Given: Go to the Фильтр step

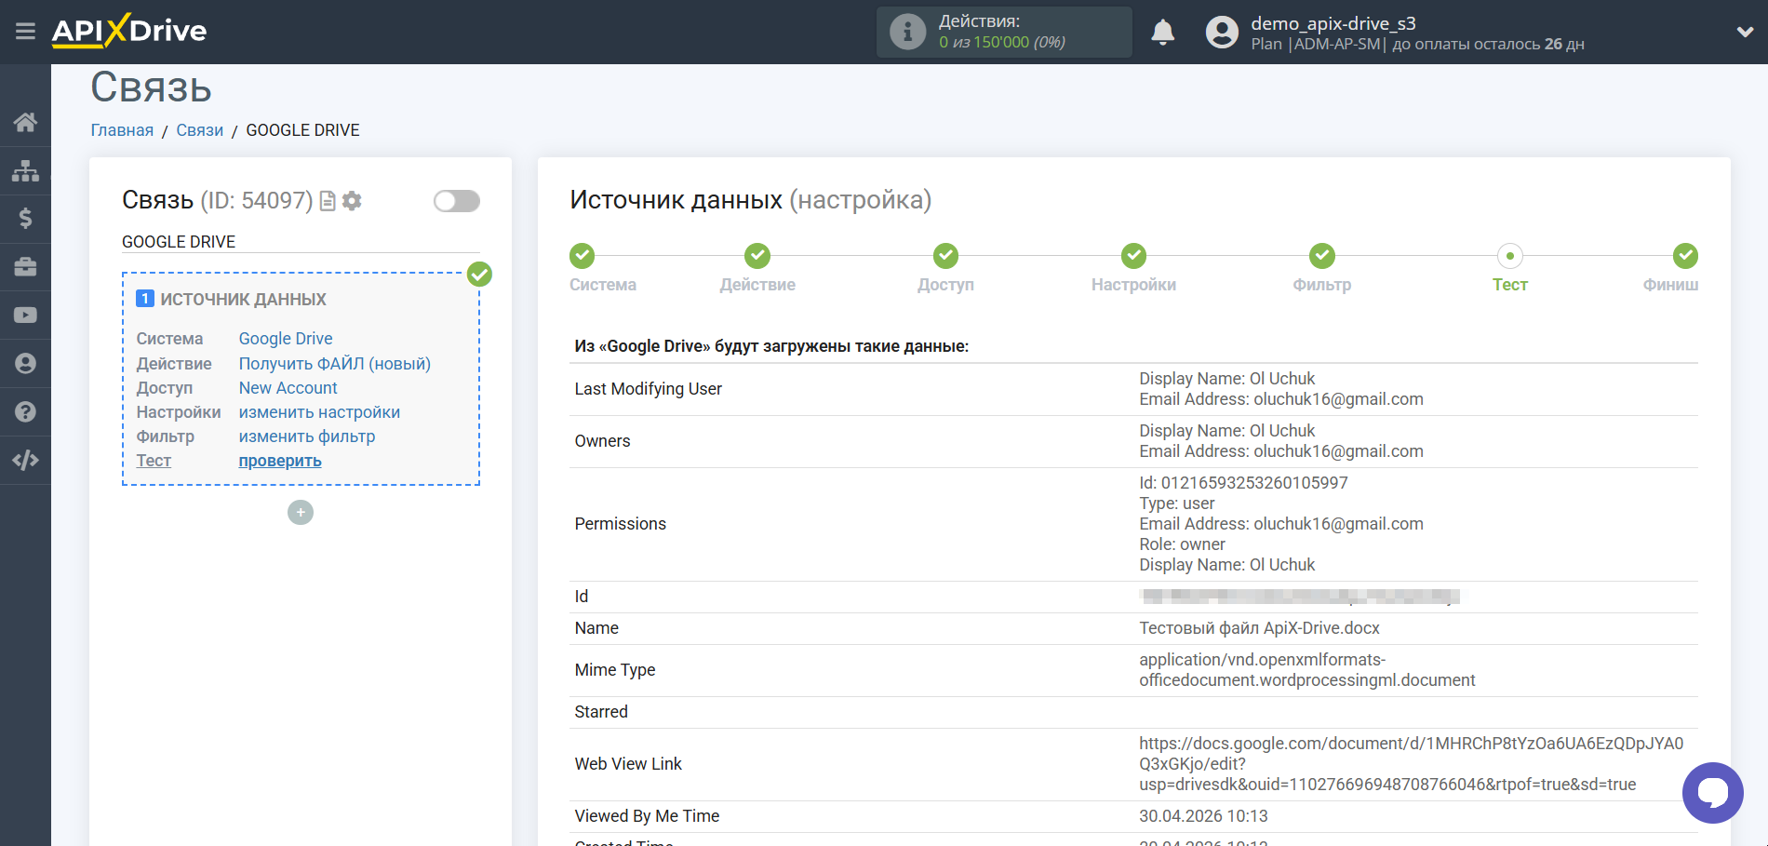Looking at the screenshot, I should pyautogui.click(x=1322, y=255).
